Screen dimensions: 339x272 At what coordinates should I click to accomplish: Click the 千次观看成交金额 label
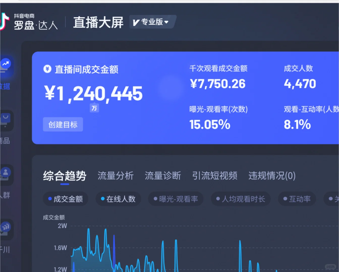[218, 68]
